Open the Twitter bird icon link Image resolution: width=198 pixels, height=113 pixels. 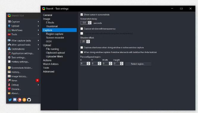[10, 100]
